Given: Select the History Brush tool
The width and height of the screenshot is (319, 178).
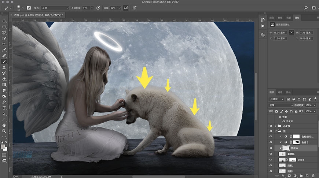Looking at the screenshot, I should (4, 73).
